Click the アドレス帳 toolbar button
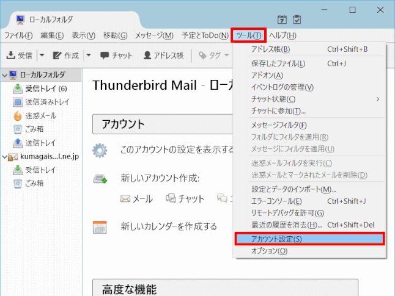The image size is (395, 296). pos(163,56)
